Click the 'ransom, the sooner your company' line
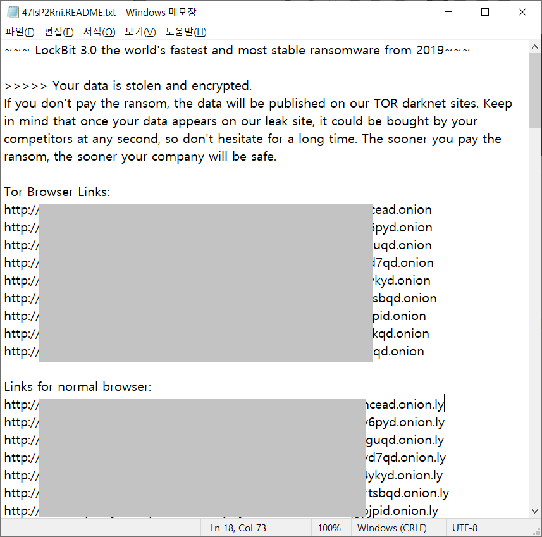The height and width of the screenshot is (537, 542). coord(140,157)
